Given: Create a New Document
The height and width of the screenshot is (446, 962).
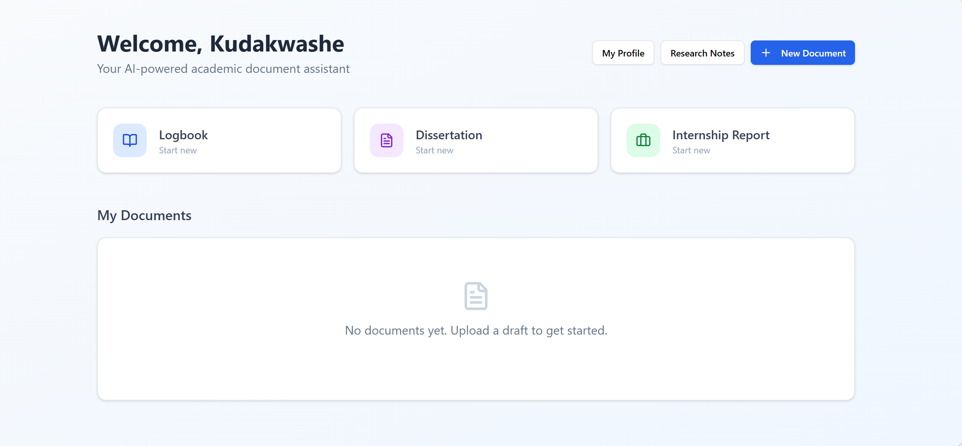Looking at the screenshot, I should [x=803, y=53].
